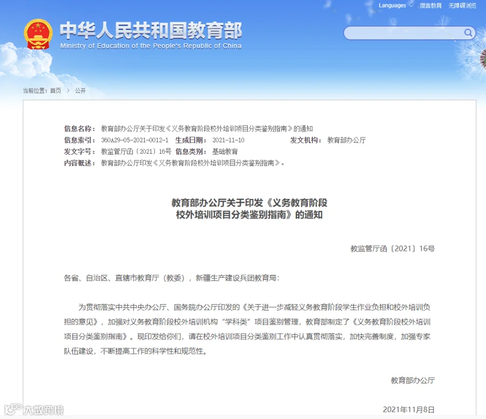Click the 信息名称 label
This screenshot has height=419, width=486.
pos(79,129)
